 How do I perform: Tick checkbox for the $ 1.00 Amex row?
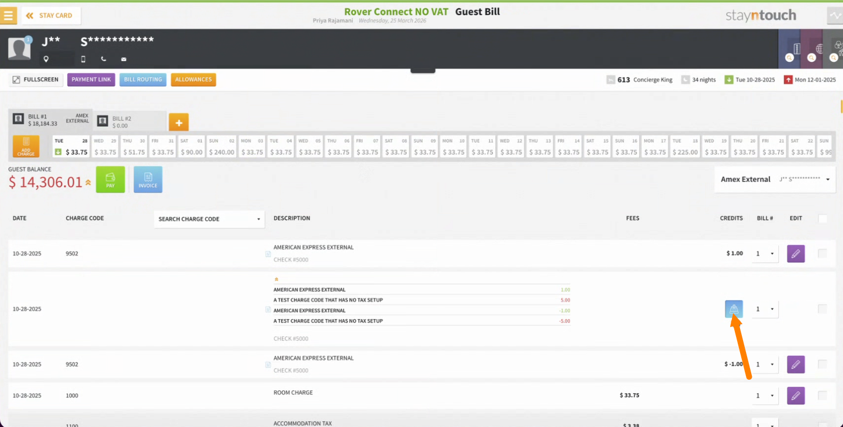coord(823,253)
